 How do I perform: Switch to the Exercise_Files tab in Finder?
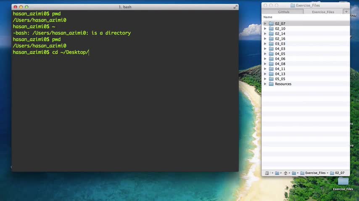click(323, 12)
